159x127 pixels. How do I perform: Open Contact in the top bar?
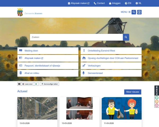coord(99,3)
